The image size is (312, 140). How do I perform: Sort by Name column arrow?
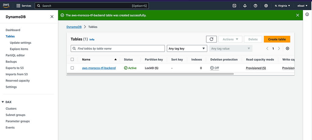[x=115, y=59]
